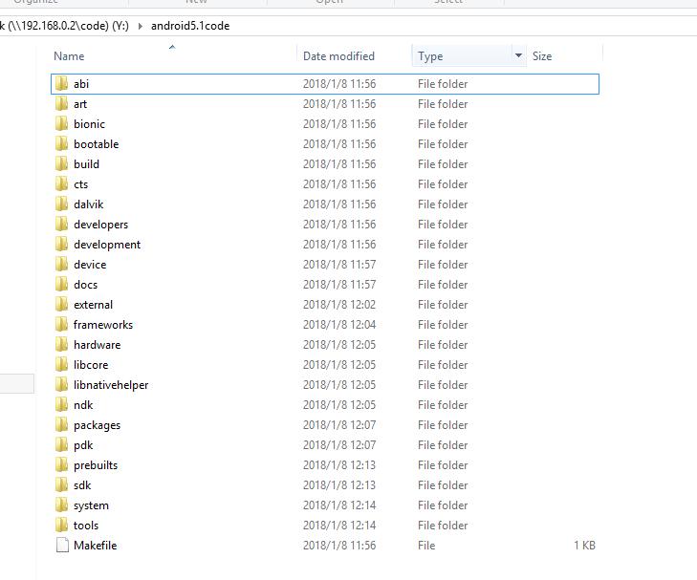The width and height of the screenshot is (697, 580).
Task: Click the system folder icon
Action: pyautogui.click(x=62, y=505)
